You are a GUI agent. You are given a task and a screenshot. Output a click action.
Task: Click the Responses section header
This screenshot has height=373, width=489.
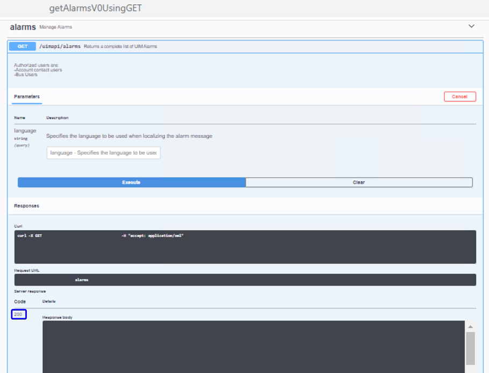(26, 206)
